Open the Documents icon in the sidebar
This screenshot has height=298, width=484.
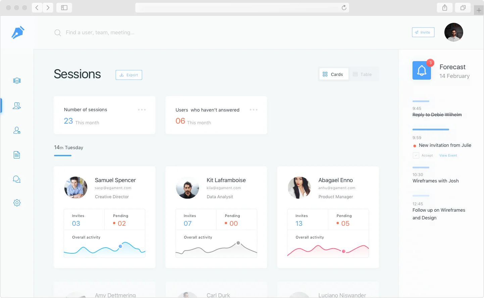coord(17,155)
